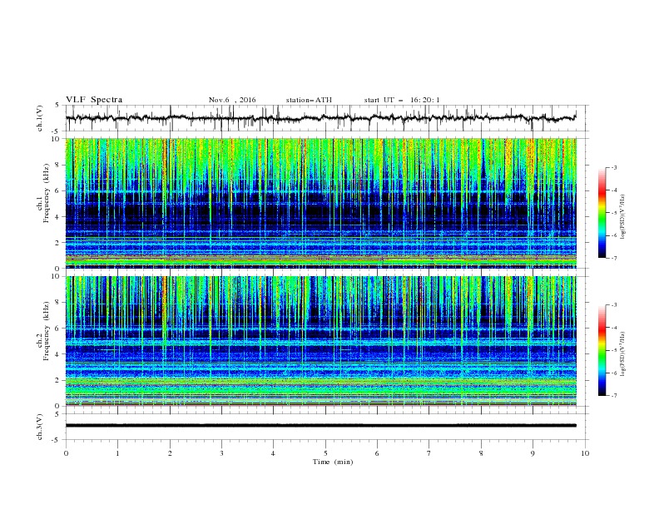Viewport: 659px width, 509px height.
Task: Click the log(PSD) label beside ch.2 colorbar
Action: tap(623, 353)
